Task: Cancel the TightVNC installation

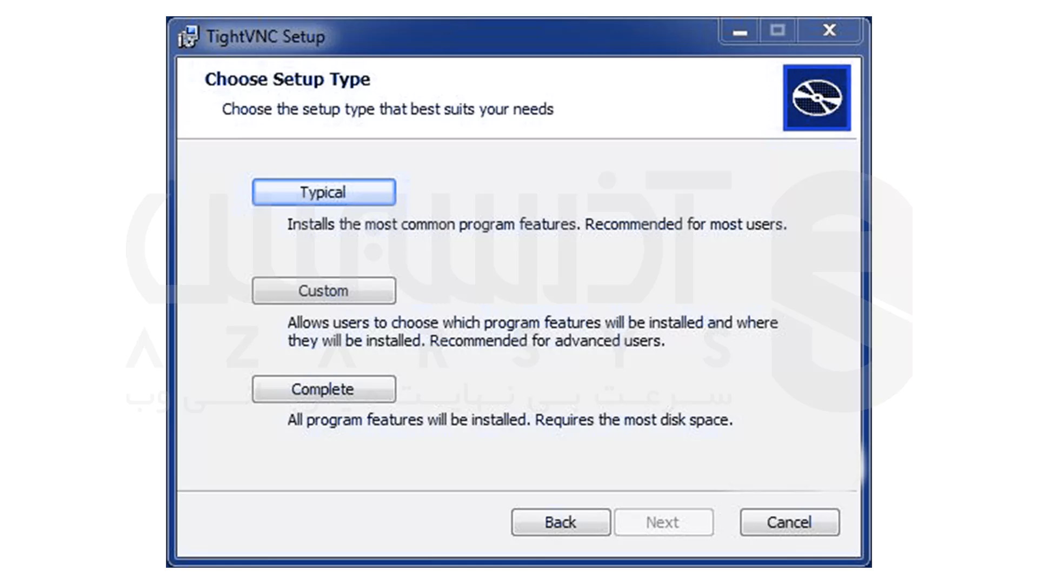Action: [x=789, y=522]
